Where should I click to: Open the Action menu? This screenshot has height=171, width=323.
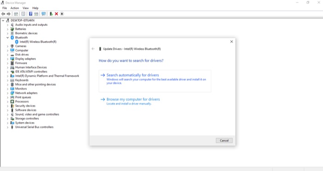pyautogui.click(x=15, y=8)
